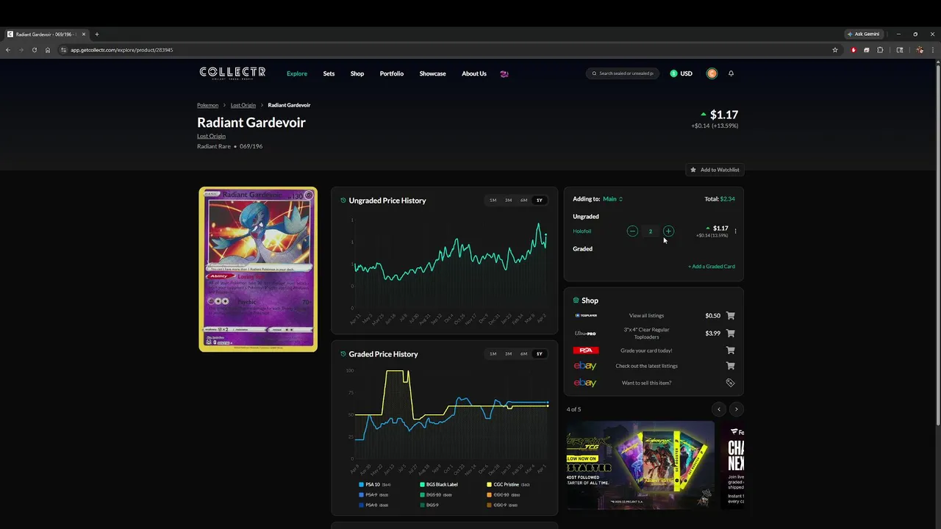Screen dimensions: 941x529
Task: Select 3M range on Graded Price History
Action: 508,354
